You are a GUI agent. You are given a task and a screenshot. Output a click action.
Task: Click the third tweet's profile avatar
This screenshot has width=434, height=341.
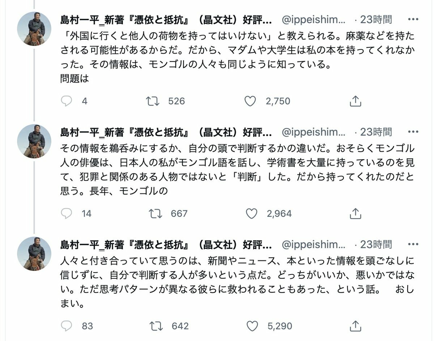point(34,254)
